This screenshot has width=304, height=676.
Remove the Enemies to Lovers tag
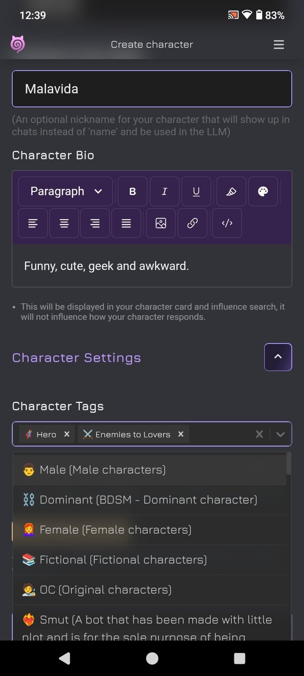181,434
